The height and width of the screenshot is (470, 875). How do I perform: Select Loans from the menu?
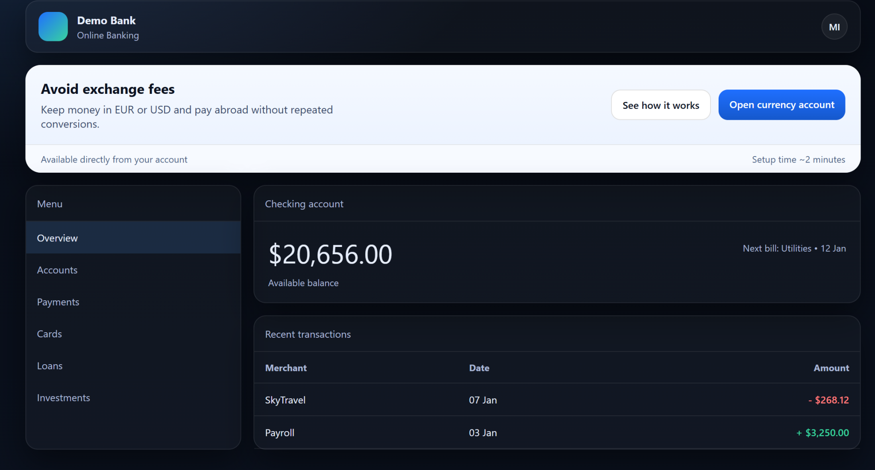pyautogui.click(x=50, y=366)
